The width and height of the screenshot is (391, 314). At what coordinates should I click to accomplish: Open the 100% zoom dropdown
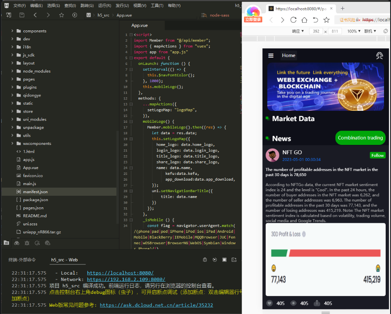pyautogui.click(x=354, y=31)
